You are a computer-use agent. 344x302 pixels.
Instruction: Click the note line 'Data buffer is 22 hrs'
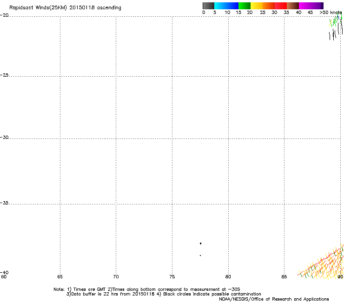pos(164,294)
